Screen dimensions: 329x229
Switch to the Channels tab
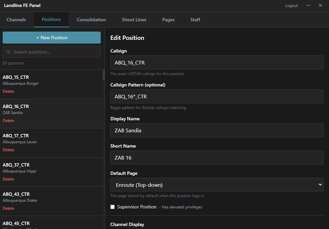pos(16,20)
